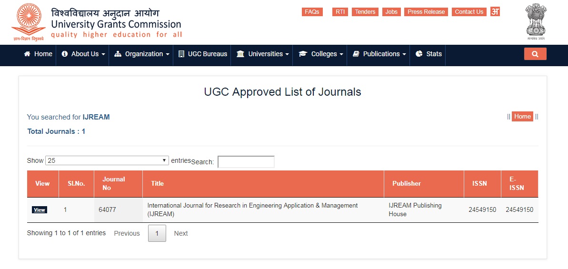The image size is (568, 269).
Task: Click the FAQs button
Action: point(312,11)
